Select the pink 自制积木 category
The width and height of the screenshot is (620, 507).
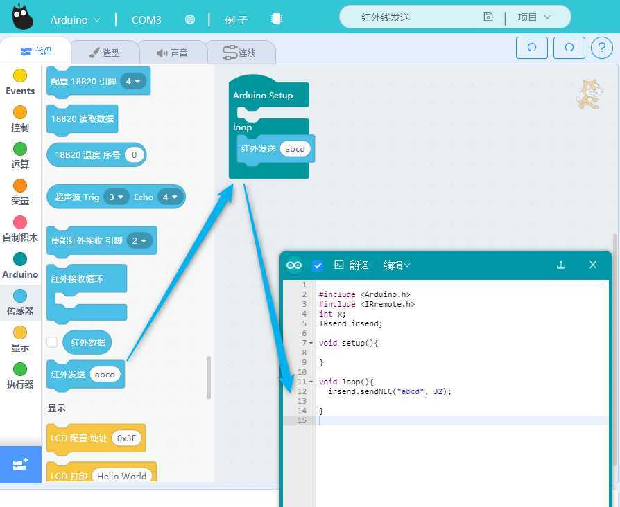pos(20,229)
